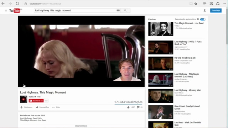Open the on-screen keyboard icon in search box

(118, 10)
